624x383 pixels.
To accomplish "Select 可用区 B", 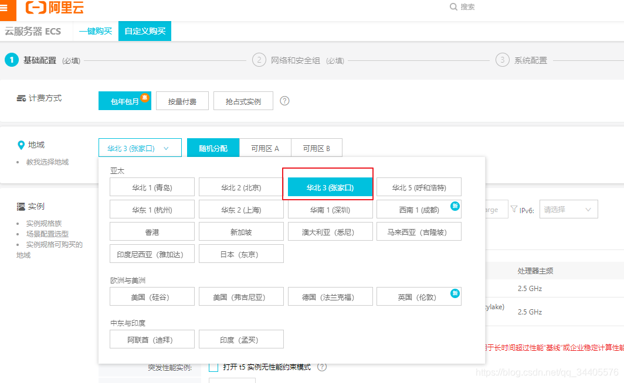I will click(x=316, y=148).
